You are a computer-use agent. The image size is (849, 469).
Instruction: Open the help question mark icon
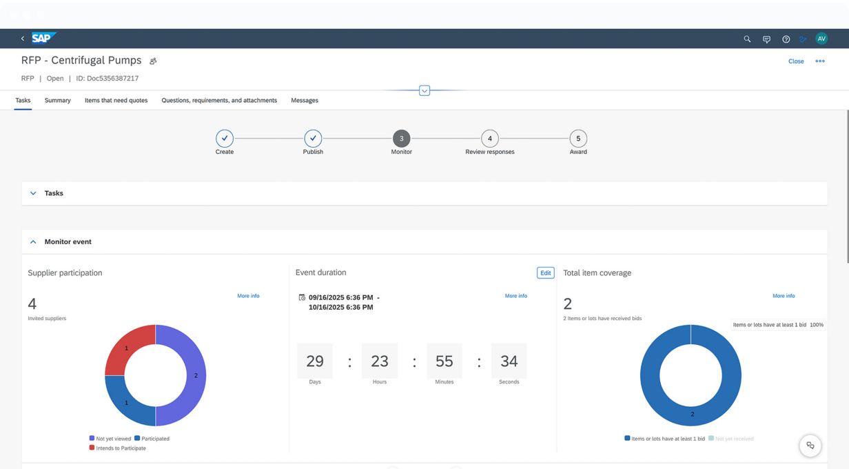[x=786, y=39]
